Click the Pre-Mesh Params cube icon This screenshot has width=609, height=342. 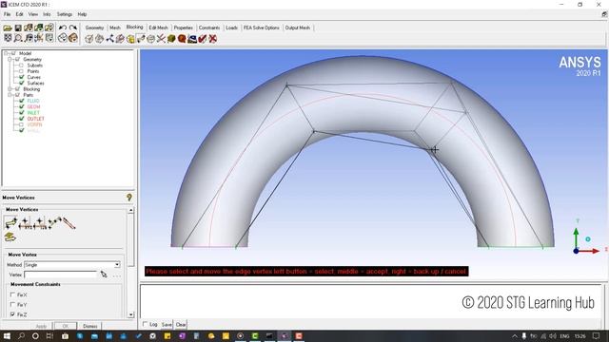coord(171,39)
